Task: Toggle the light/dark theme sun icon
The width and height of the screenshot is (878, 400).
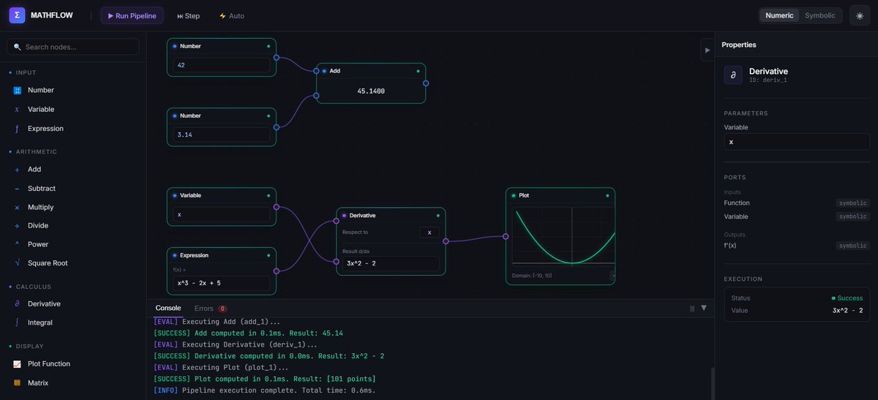Action: 860,15
